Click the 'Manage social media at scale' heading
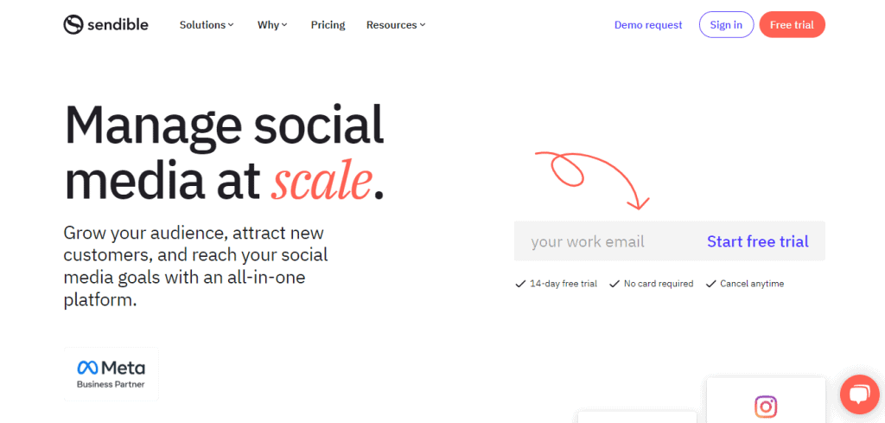 tap(225, 153)
